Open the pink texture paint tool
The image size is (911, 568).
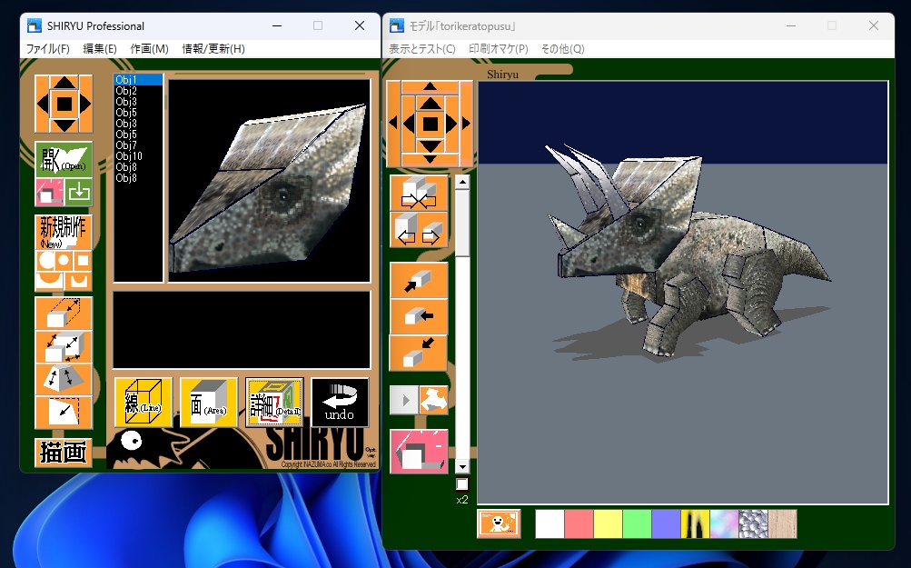418,450
